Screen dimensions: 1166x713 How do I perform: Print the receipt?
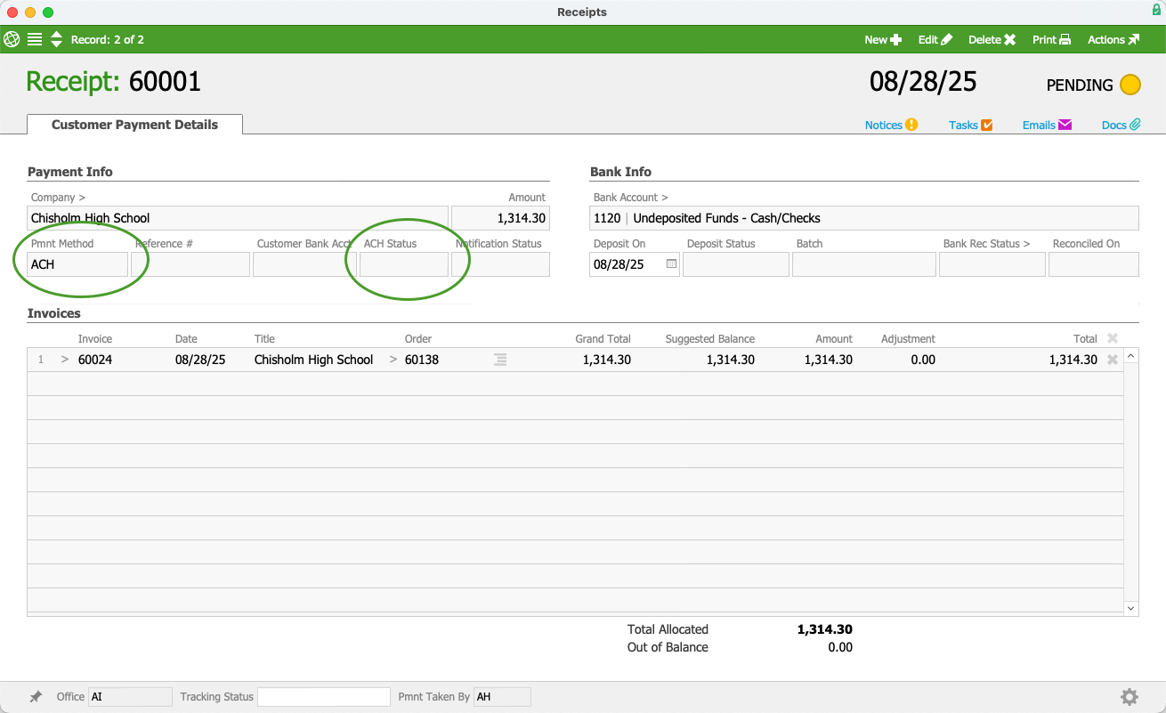[x=1051, y=39]
